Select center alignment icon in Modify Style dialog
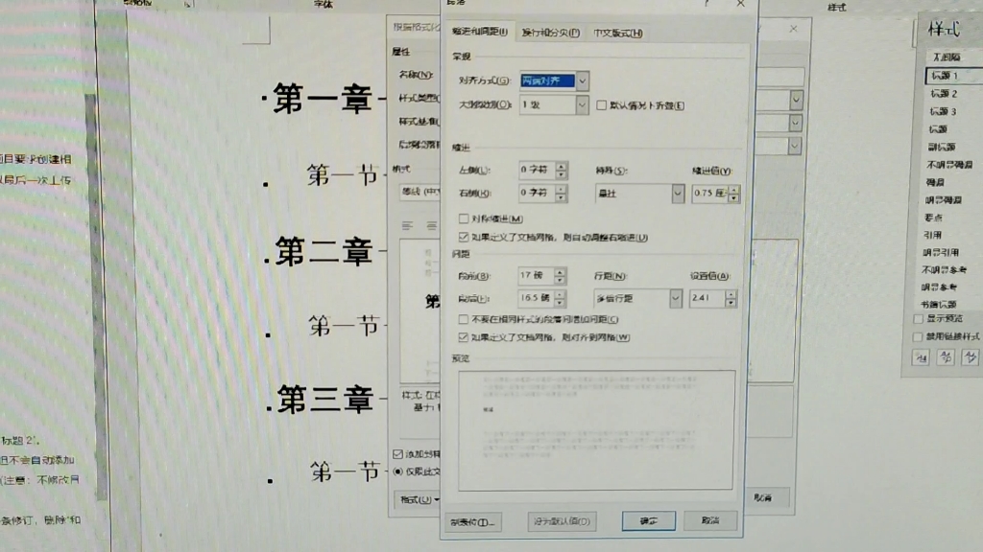 point(432,227)
